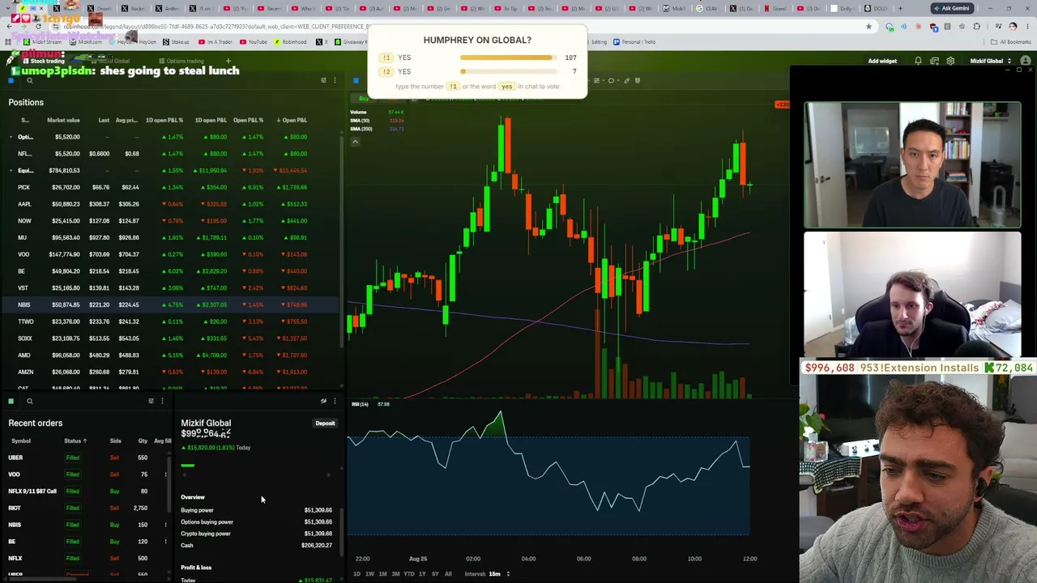Click the blue link-color square in Positions panel
Viewport: 1037px width, 583px height.
click(x=11, y=81)
